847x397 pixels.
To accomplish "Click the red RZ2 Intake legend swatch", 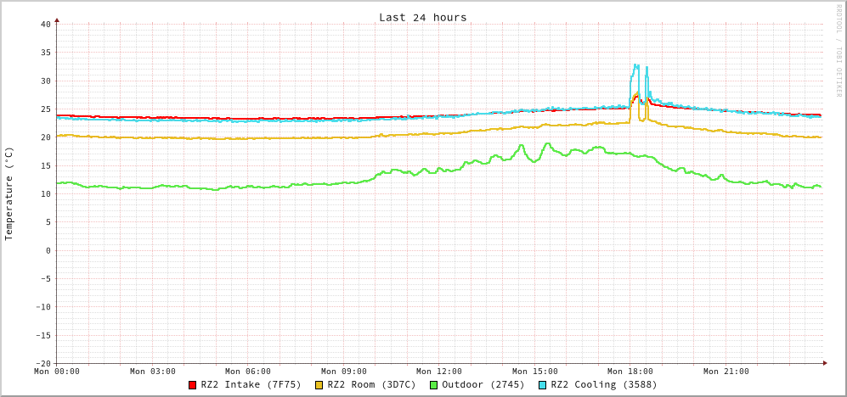I will tap(193, 385).
